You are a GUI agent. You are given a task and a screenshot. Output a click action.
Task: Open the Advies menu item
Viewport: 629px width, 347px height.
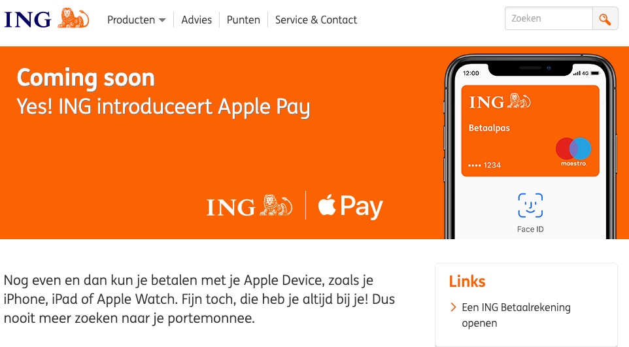coord(197,20)
